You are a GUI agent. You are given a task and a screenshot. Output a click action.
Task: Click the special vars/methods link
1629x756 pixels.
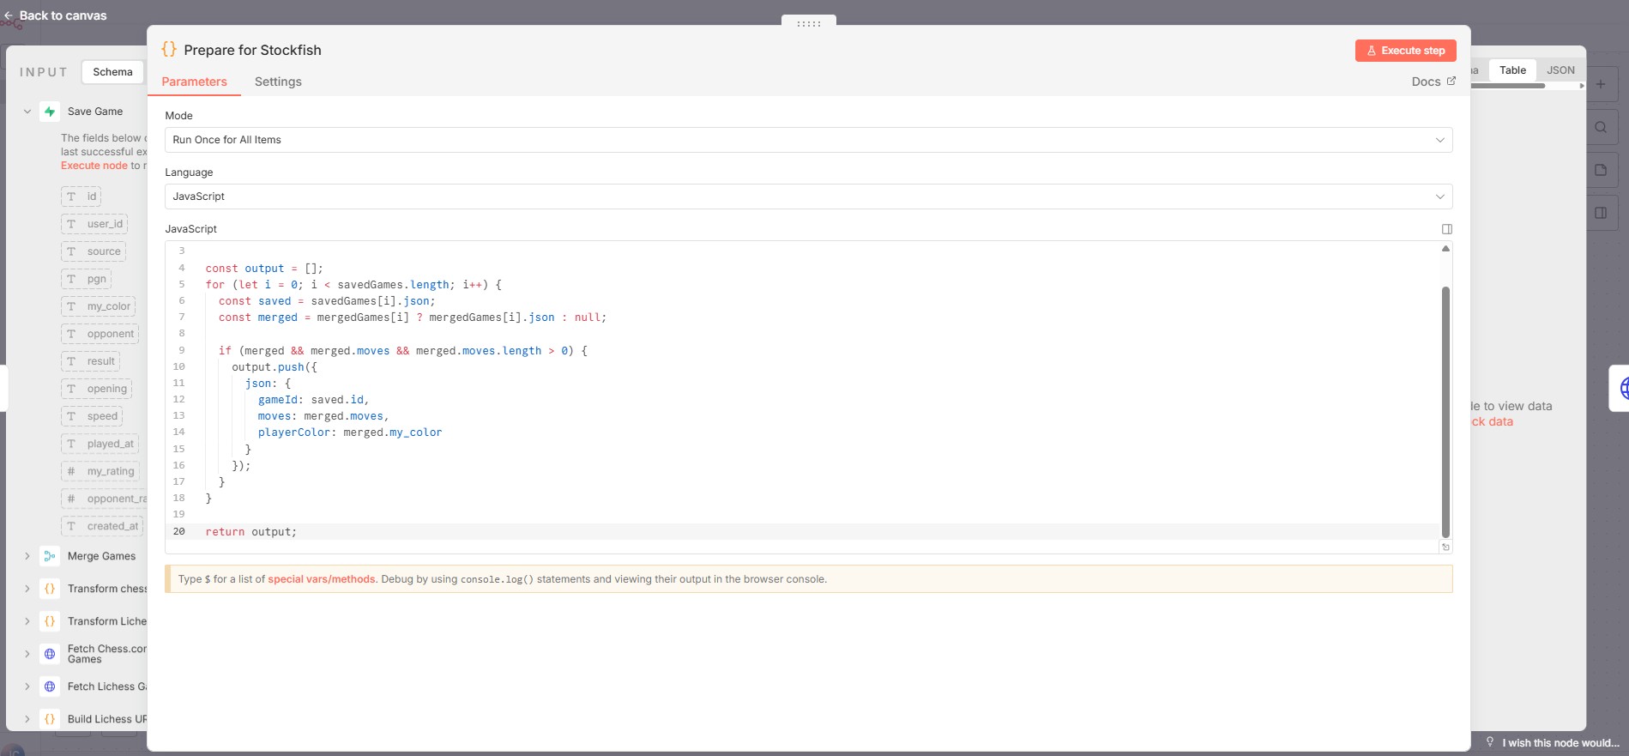click(322, 579)
